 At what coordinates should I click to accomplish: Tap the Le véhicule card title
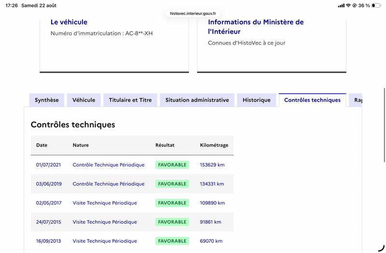tap(69, 22)
